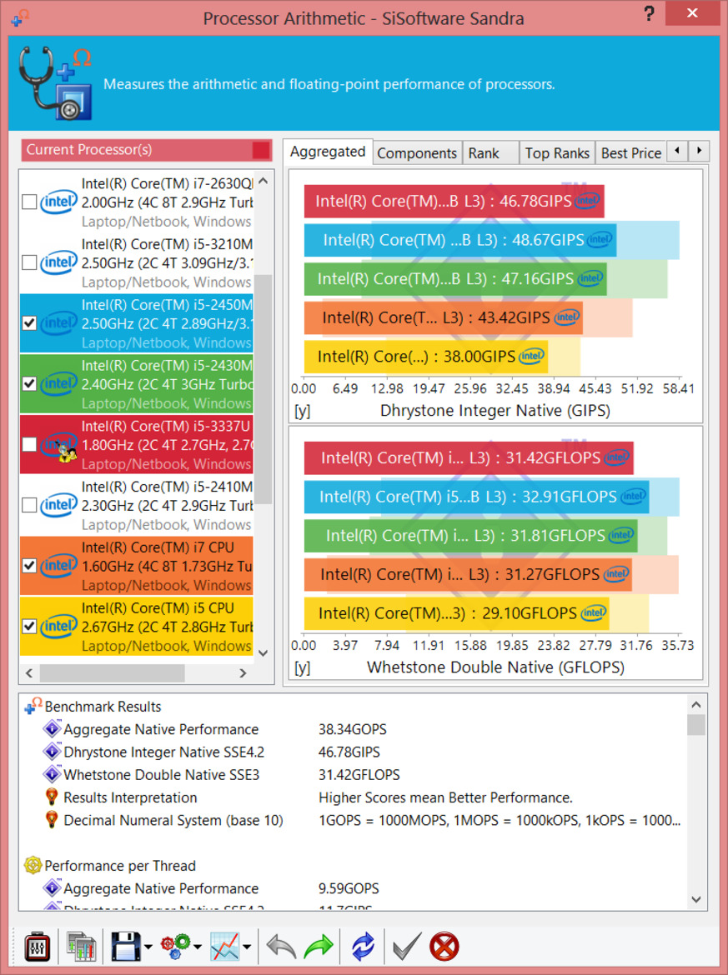Select the orange 31.27GFLOPS Whetstone bar
Viewport: 728px width, 975px height.
pyautogui.click(x=467, y=574)
